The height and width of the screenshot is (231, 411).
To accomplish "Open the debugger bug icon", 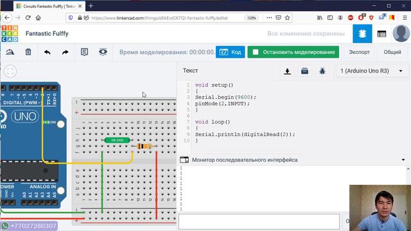I will (x=322, y=71).
